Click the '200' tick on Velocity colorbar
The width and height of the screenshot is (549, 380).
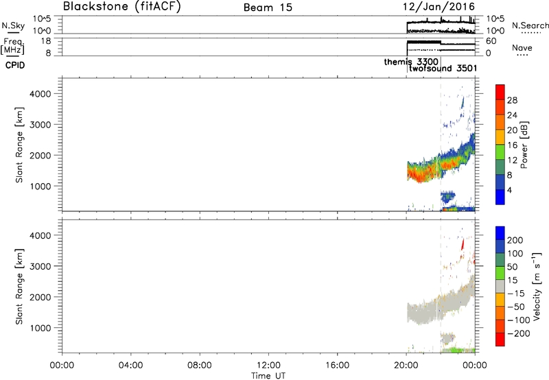tap(515, 240)
